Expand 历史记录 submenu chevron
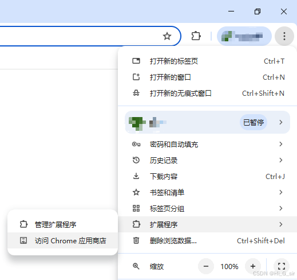Viewport: 297px width, 280px height. [x=281, y=160]
